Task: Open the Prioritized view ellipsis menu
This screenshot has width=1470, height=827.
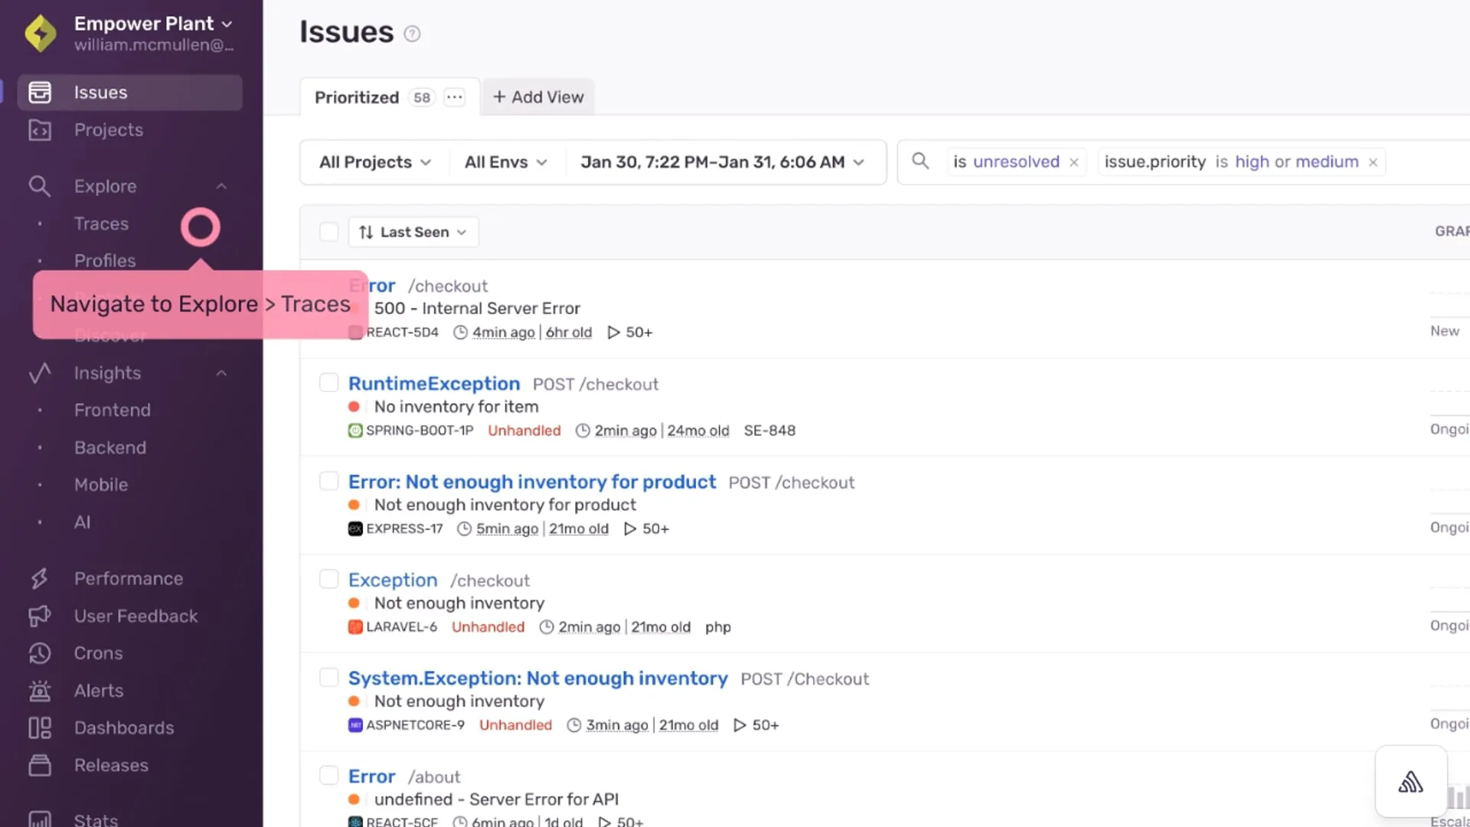Action: click(455, 97)
